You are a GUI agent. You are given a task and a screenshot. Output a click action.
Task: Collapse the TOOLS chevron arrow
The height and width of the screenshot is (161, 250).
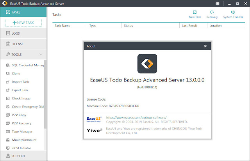(x=41, y=54)
